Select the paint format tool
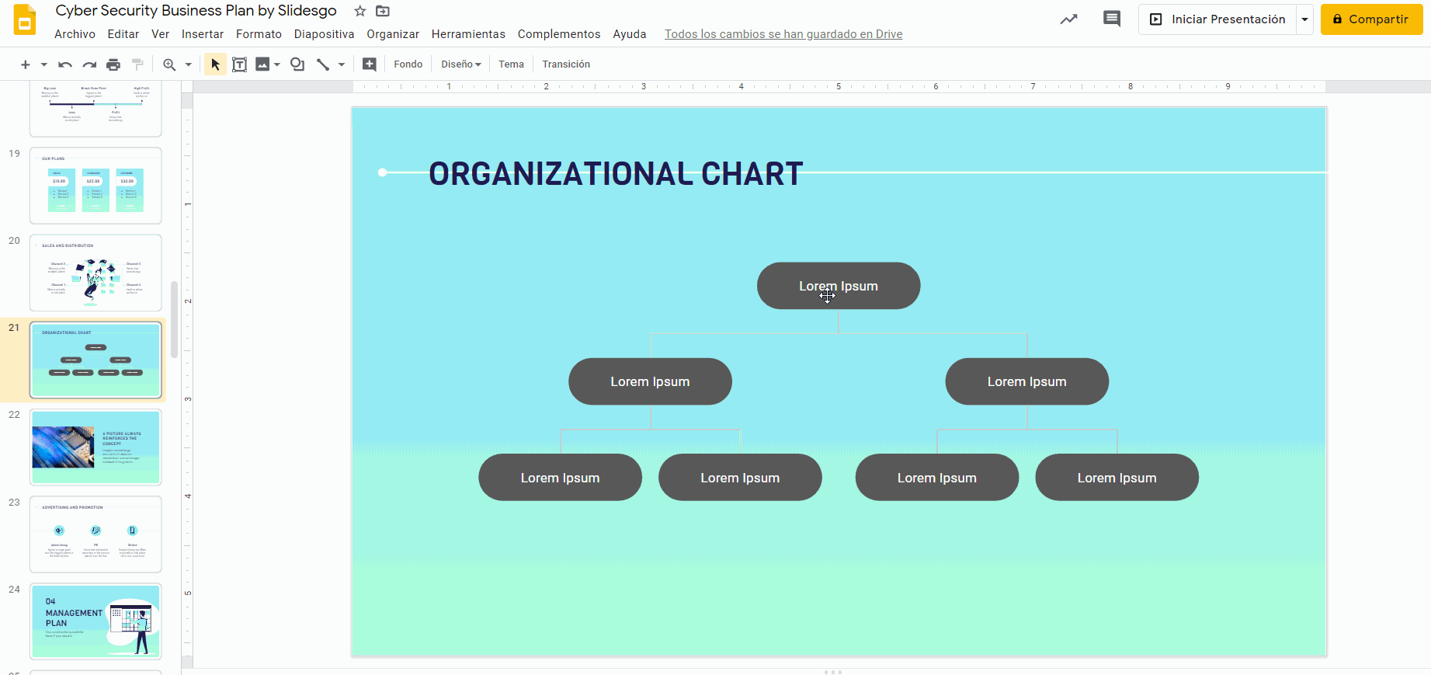The height and width of the screenshot is (675, 1431). (137, 64)
